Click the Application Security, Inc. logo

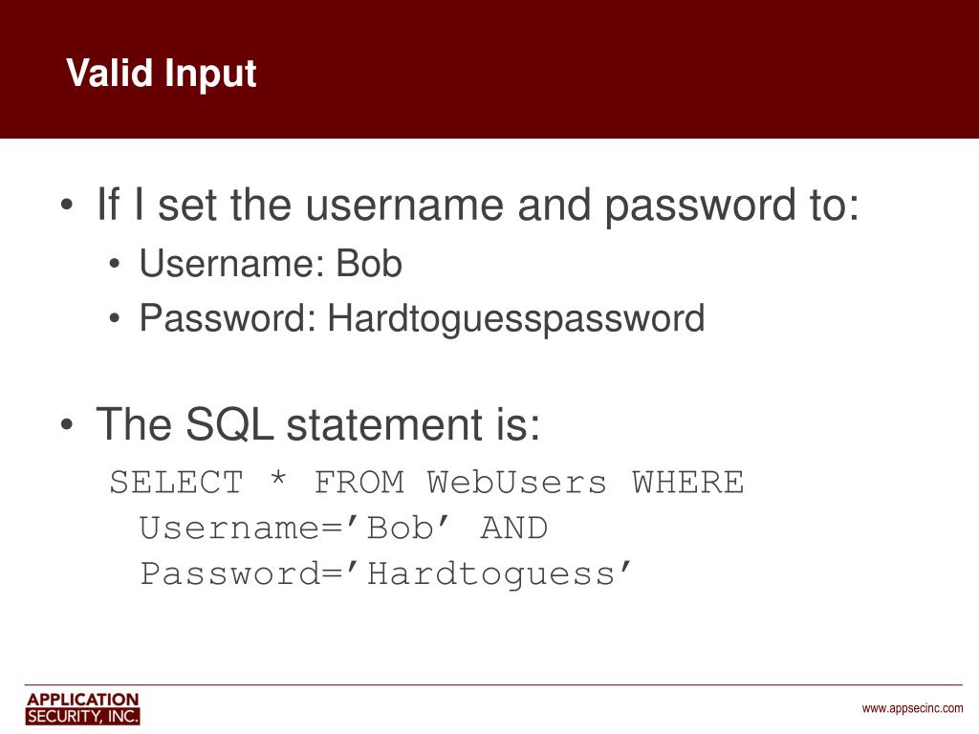tap(82, 708)
